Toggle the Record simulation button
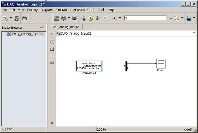The width and height of the screenshot is (198, 133). (114, 18)
